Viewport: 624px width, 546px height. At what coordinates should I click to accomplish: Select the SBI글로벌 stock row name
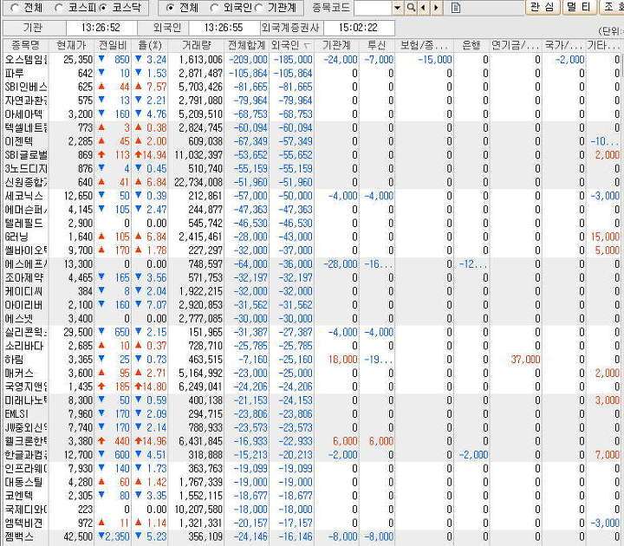26,155
